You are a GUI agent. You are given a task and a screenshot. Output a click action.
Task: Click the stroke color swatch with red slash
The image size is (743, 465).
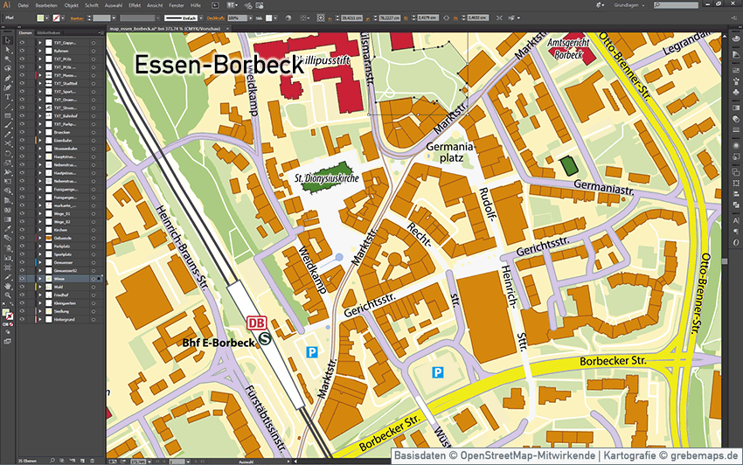[x=57, y=17]
